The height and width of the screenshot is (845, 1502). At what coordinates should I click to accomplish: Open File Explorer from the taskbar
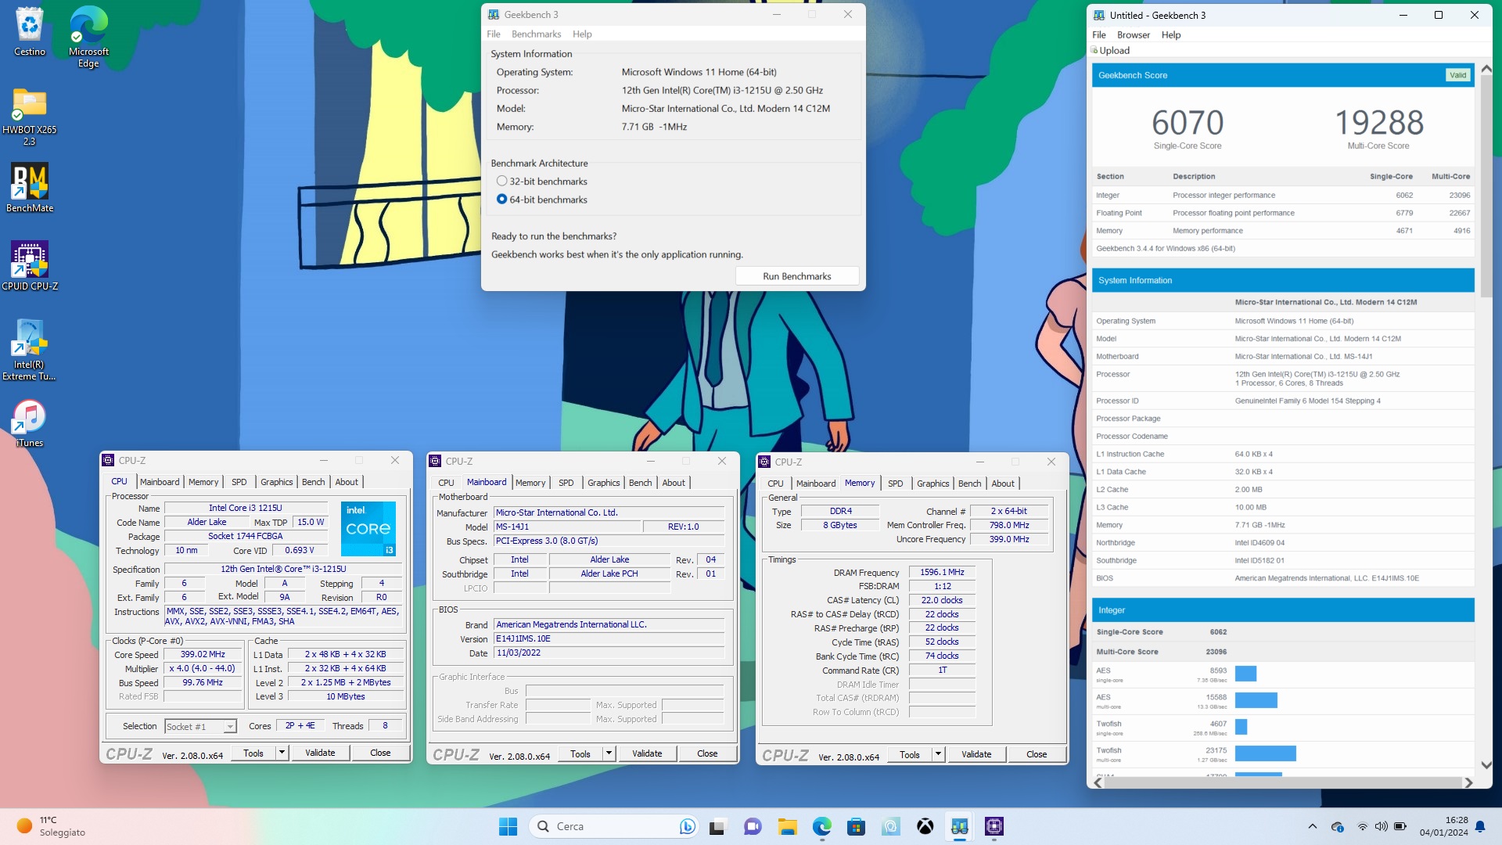[787, 826]
